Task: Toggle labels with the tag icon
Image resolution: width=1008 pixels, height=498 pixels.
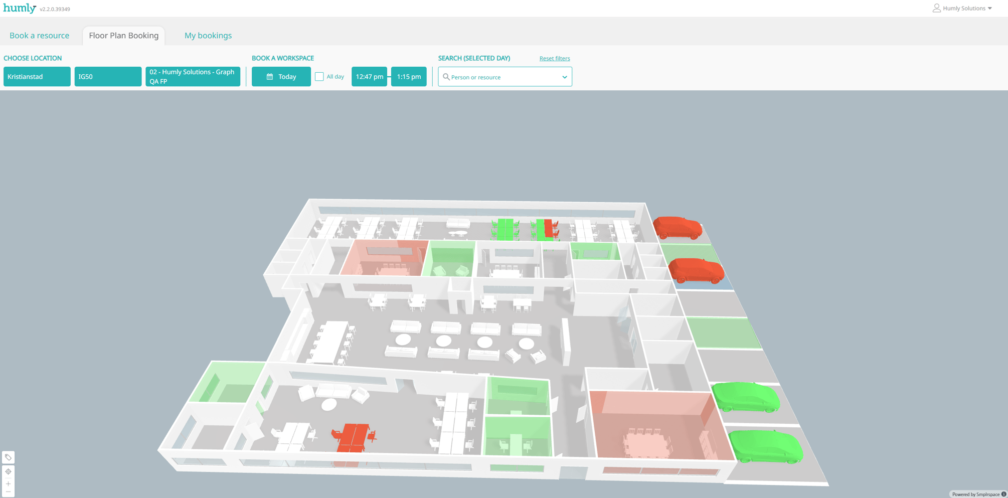Action: [8, 457]
